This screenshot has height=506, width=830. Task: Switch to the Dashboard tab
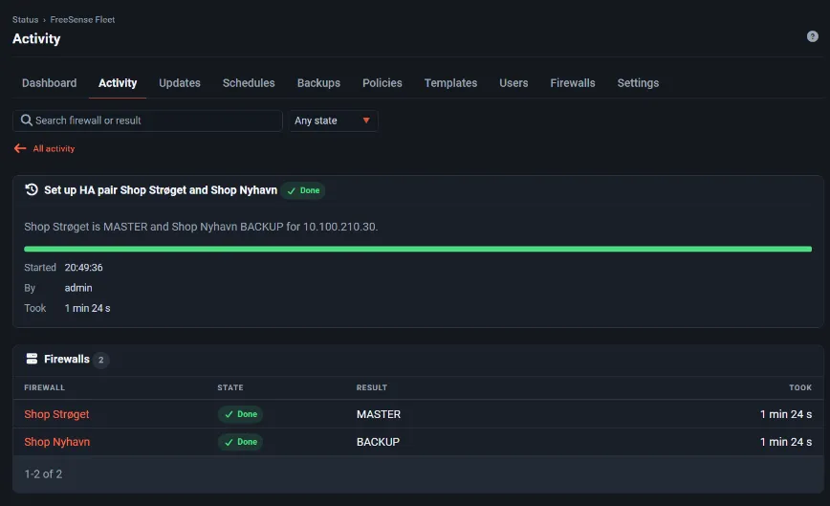pyautogui.click(x=49, y=83)
